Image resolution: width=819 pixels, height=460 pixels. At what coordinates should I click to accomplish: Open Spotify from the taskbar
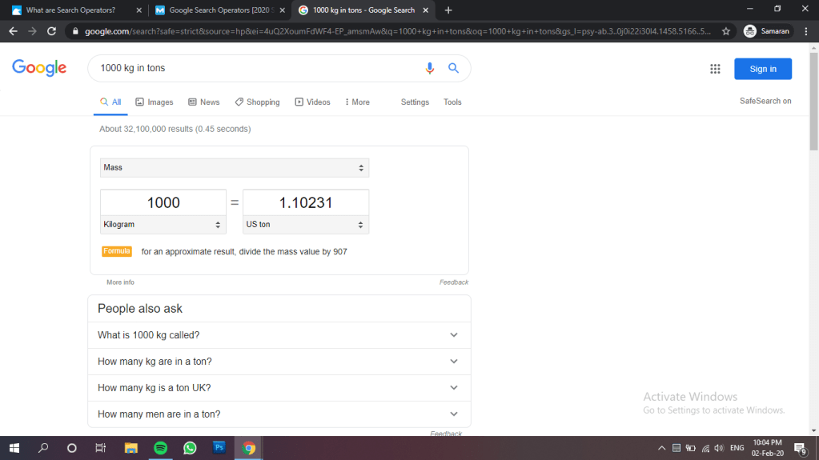click(160, 448)
